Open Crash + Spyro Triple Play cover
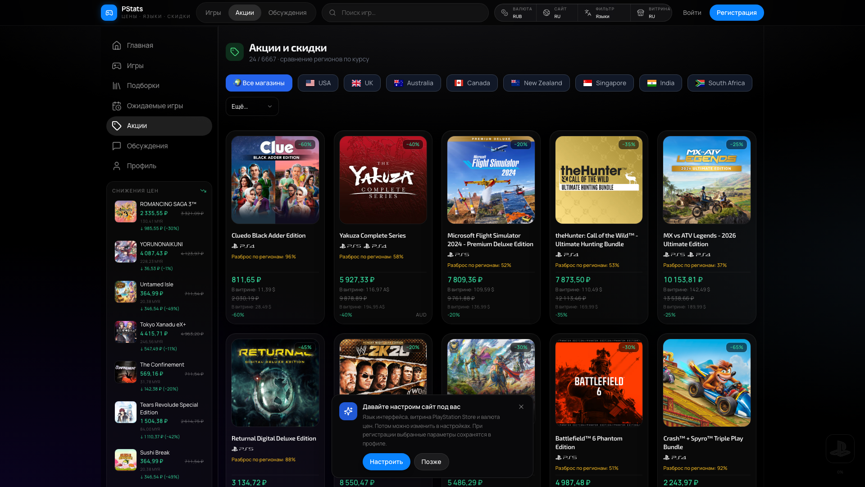Viewport: 865px width, 487px height. pyautogui.click(x=707, y=383)
